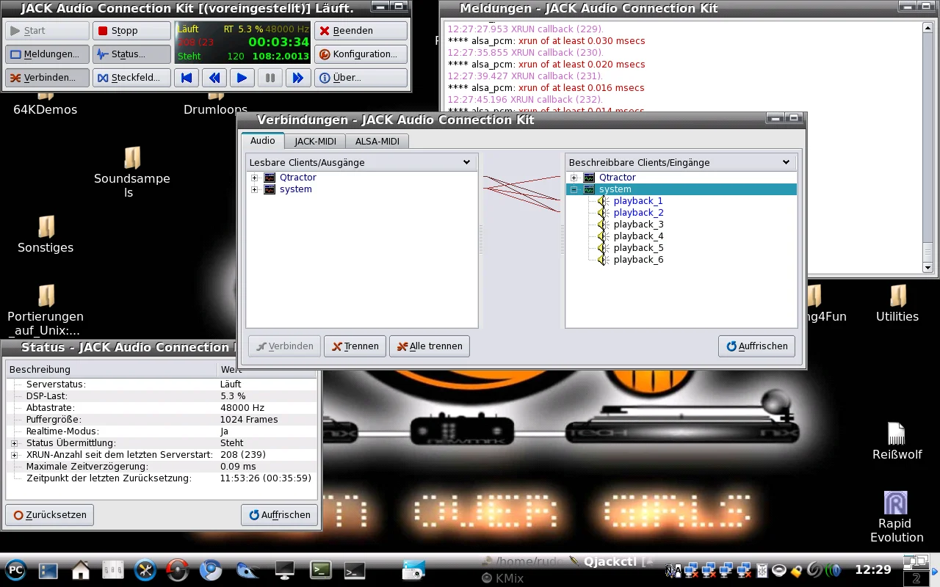
Task: Quit QjackCtl with Beenden
Action: 361,31
